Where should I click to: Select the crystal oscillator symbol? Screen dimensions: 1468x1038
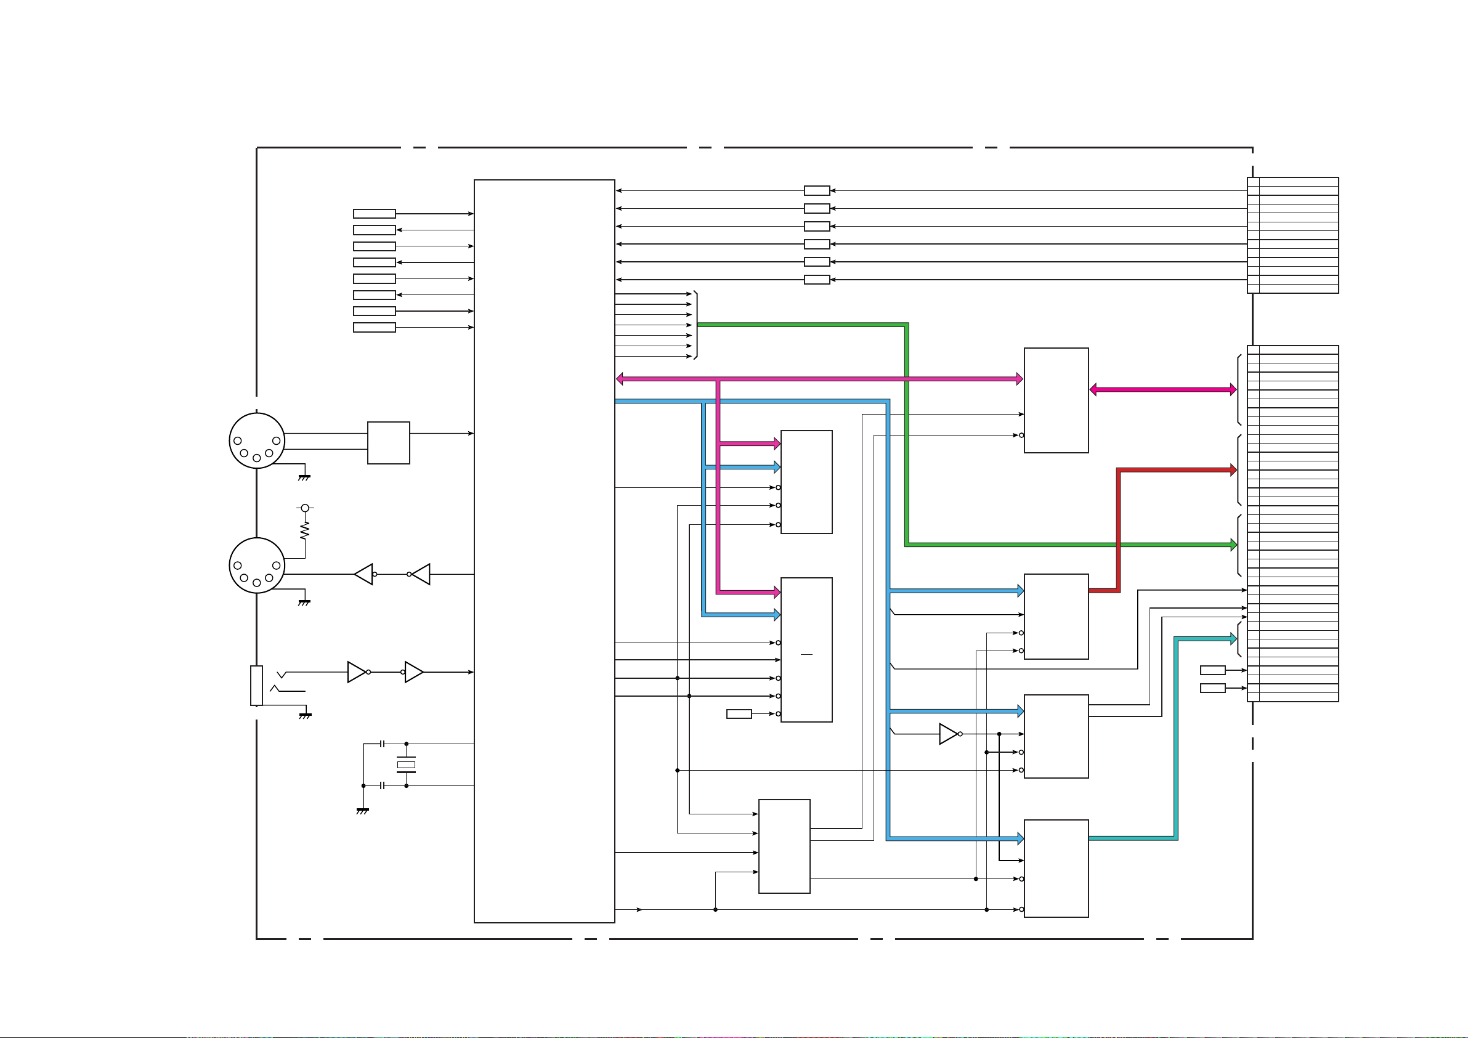coord(406,765)
